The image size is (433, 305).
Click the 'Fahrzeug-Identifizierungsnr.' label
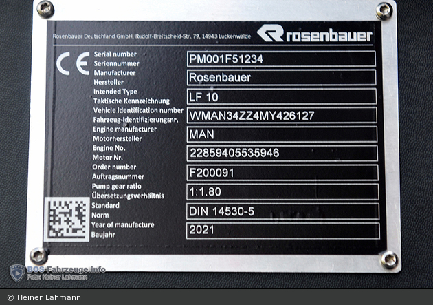click(x=135, y=120)
